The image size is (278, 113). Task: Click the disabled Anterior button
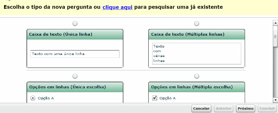pos(224,108)
